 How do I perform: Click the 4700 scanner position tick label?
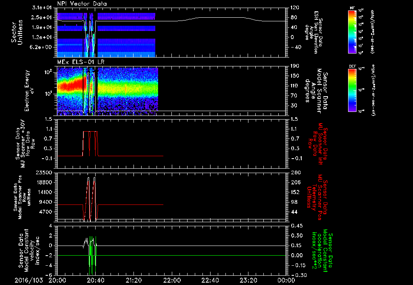[x=45, y=212]
